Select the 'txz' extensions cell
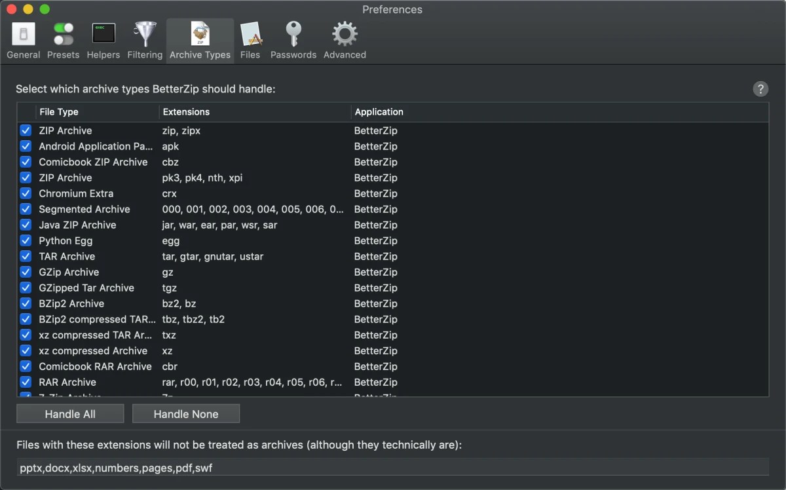Image resolution: width=786 pixels, height=490 pixels. (169, 335)
